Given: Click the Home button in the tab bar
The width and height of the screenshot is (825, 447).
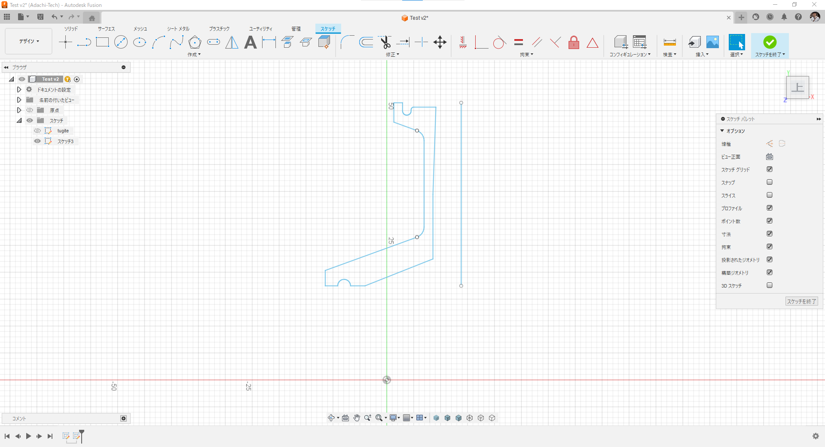Looking at the screenshot, I should (92, 18).
